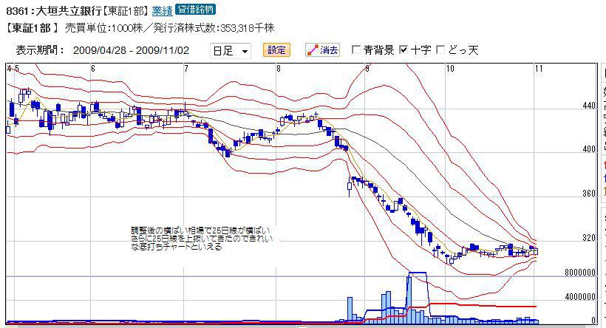Click the month 10 marker on the chart
The width and height of the screenshot is (606, 328).
tap(450, 69)
